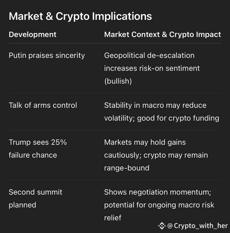The height and width of the screenshot is (233, 230).
Task: Select potential for ongoing macro risk line
Action: pyautogui.click(x=159, y=205)
